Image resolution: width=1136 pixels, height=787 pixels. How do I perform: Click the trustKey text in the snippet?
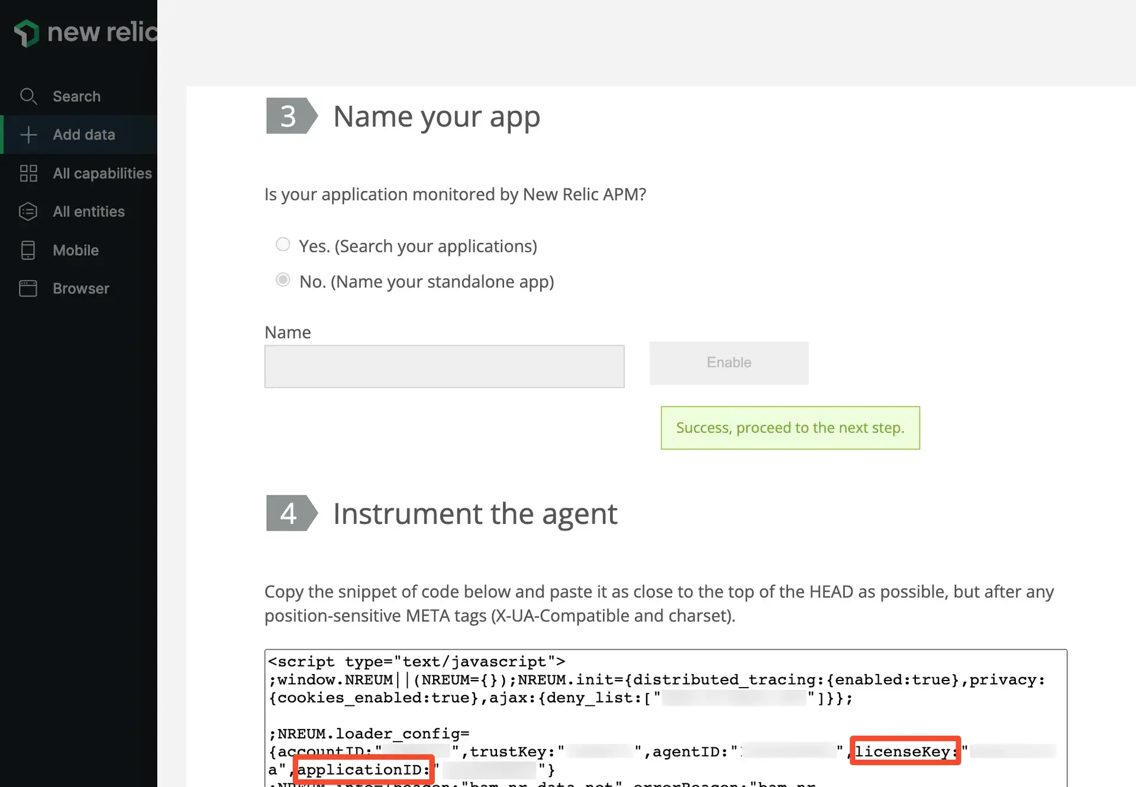(512, 752)
